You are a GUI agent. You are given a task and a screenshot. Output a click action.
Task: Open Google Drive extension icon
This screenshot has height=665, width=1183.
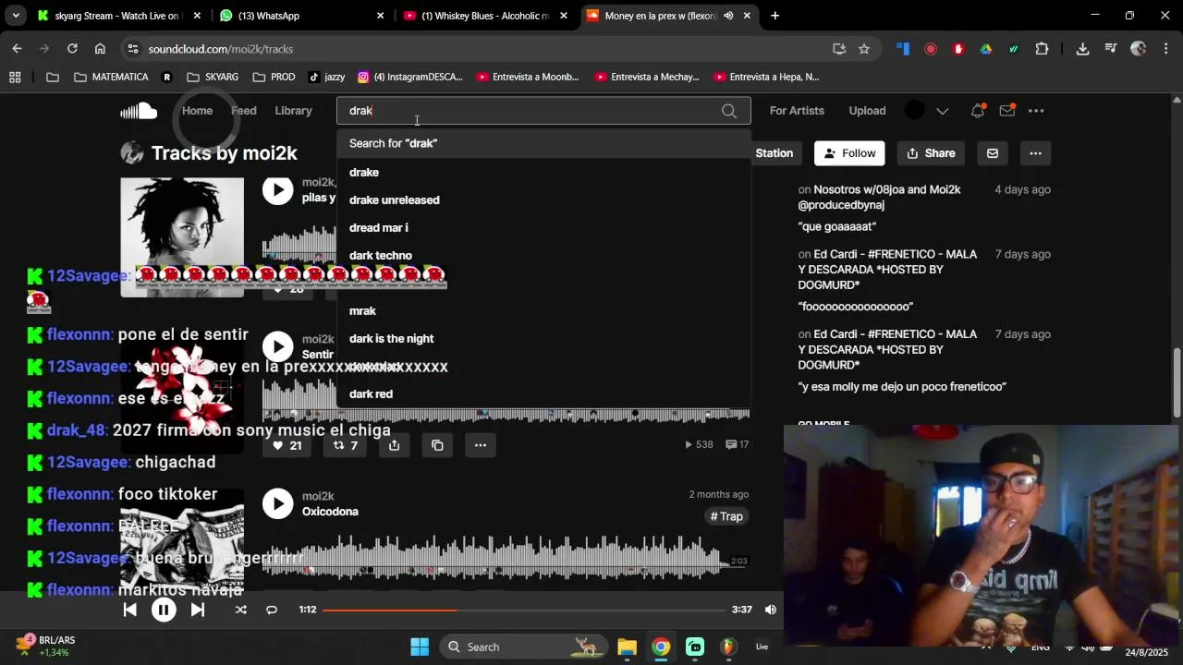986,49
